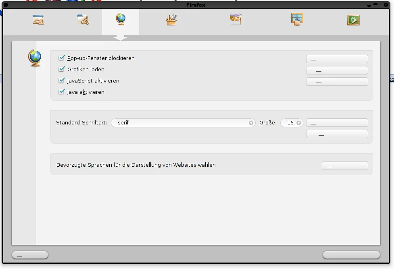Click the button next to Grafiken laden

(337, 70)
